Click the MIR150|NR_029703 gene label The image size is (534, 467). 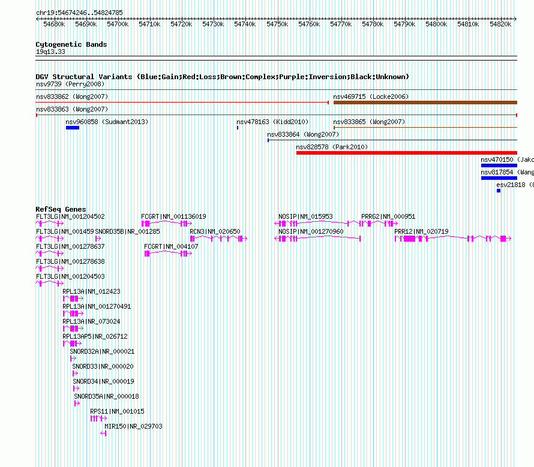pyautogui.click(x=133, y=426)
